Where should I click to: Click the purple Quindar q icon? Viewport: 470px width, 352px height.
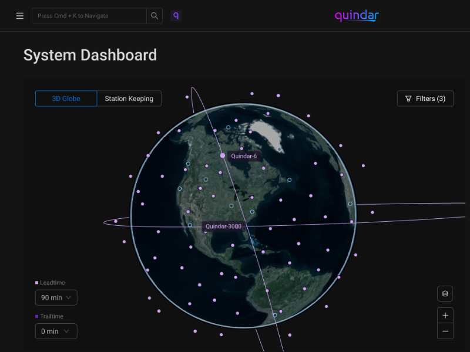(x=176, y=16)
